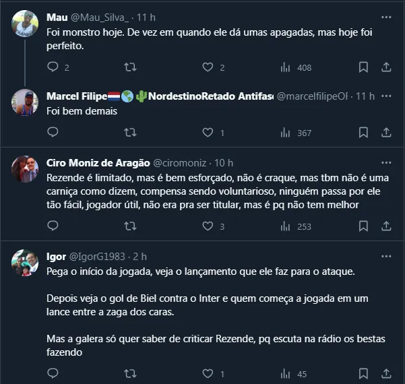Open more options on Marcel Filipe's tweet
The image size is (405, 384).
[x=387, y=96]
